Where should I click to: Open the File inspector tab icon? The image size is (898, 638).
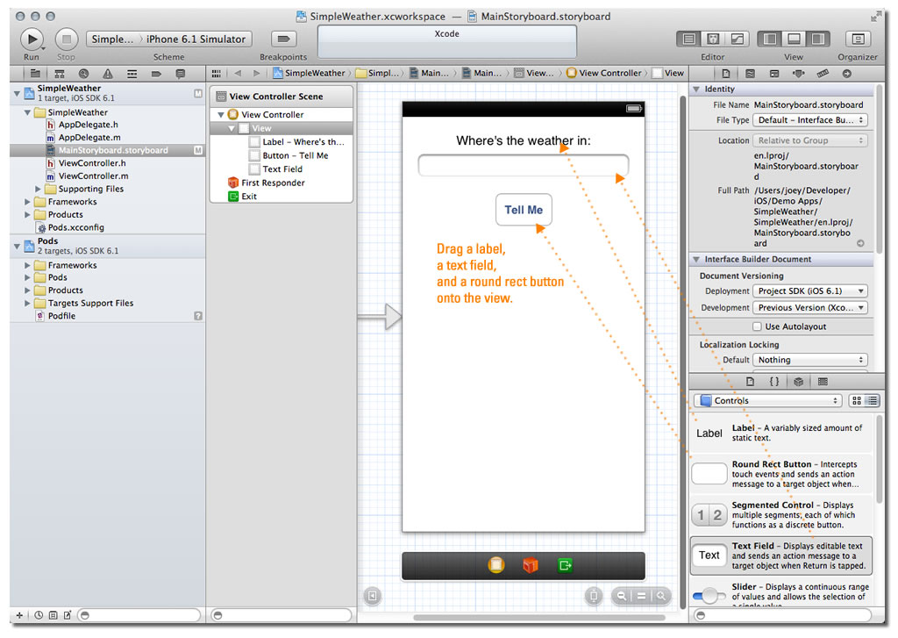pyautogui.click(x=726, y=74)
